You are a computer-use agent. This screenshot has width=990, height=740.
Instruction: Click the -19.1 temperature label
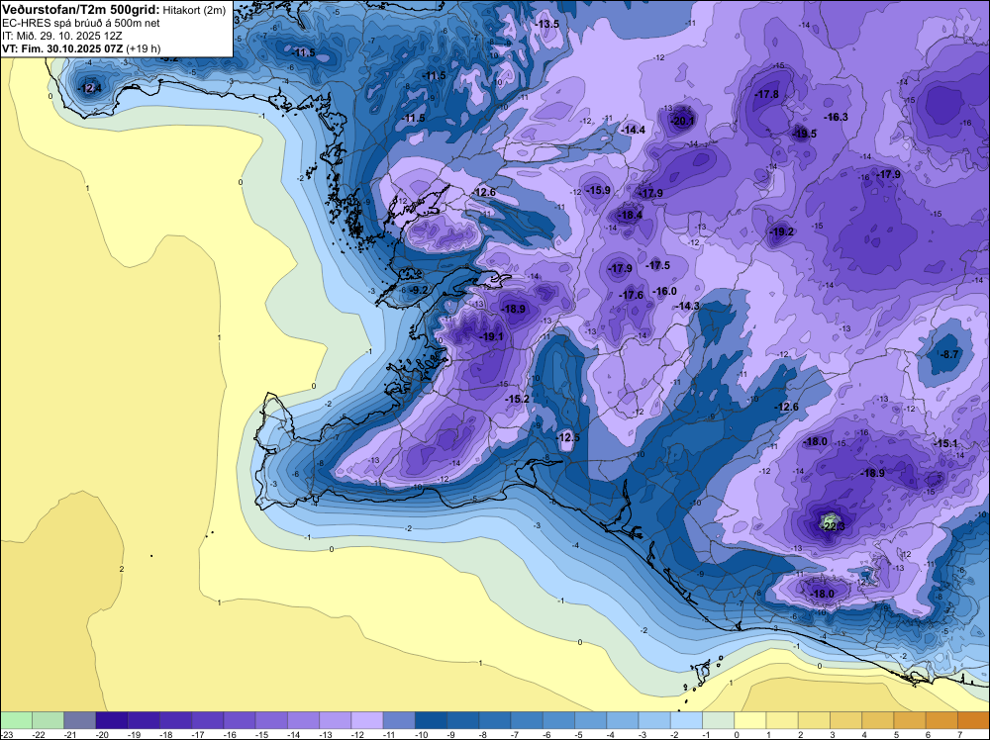(x=492, y=337)
